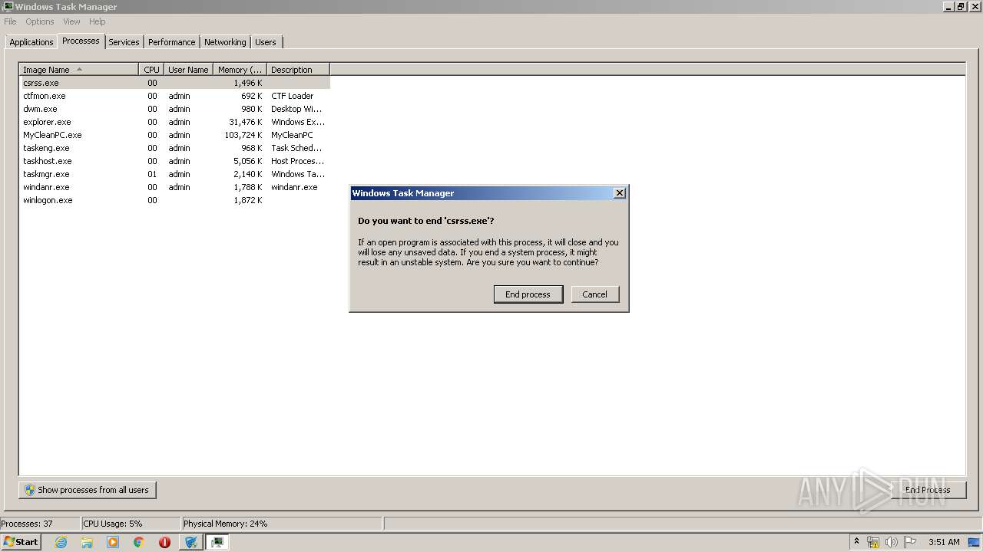Close the Windows Task Manager confirmation dialog
This screenshot has height=552, width=983.
click(x=620, y=193)
